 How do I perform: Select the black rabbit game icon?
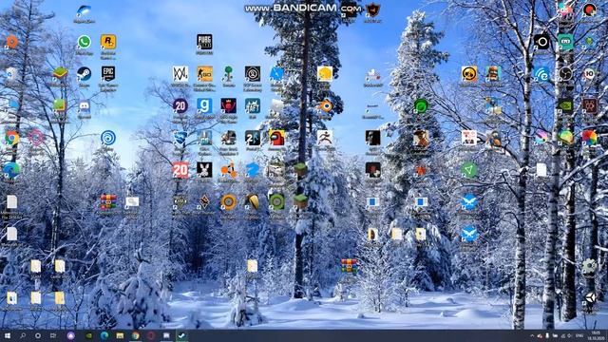tap(204, 170)
